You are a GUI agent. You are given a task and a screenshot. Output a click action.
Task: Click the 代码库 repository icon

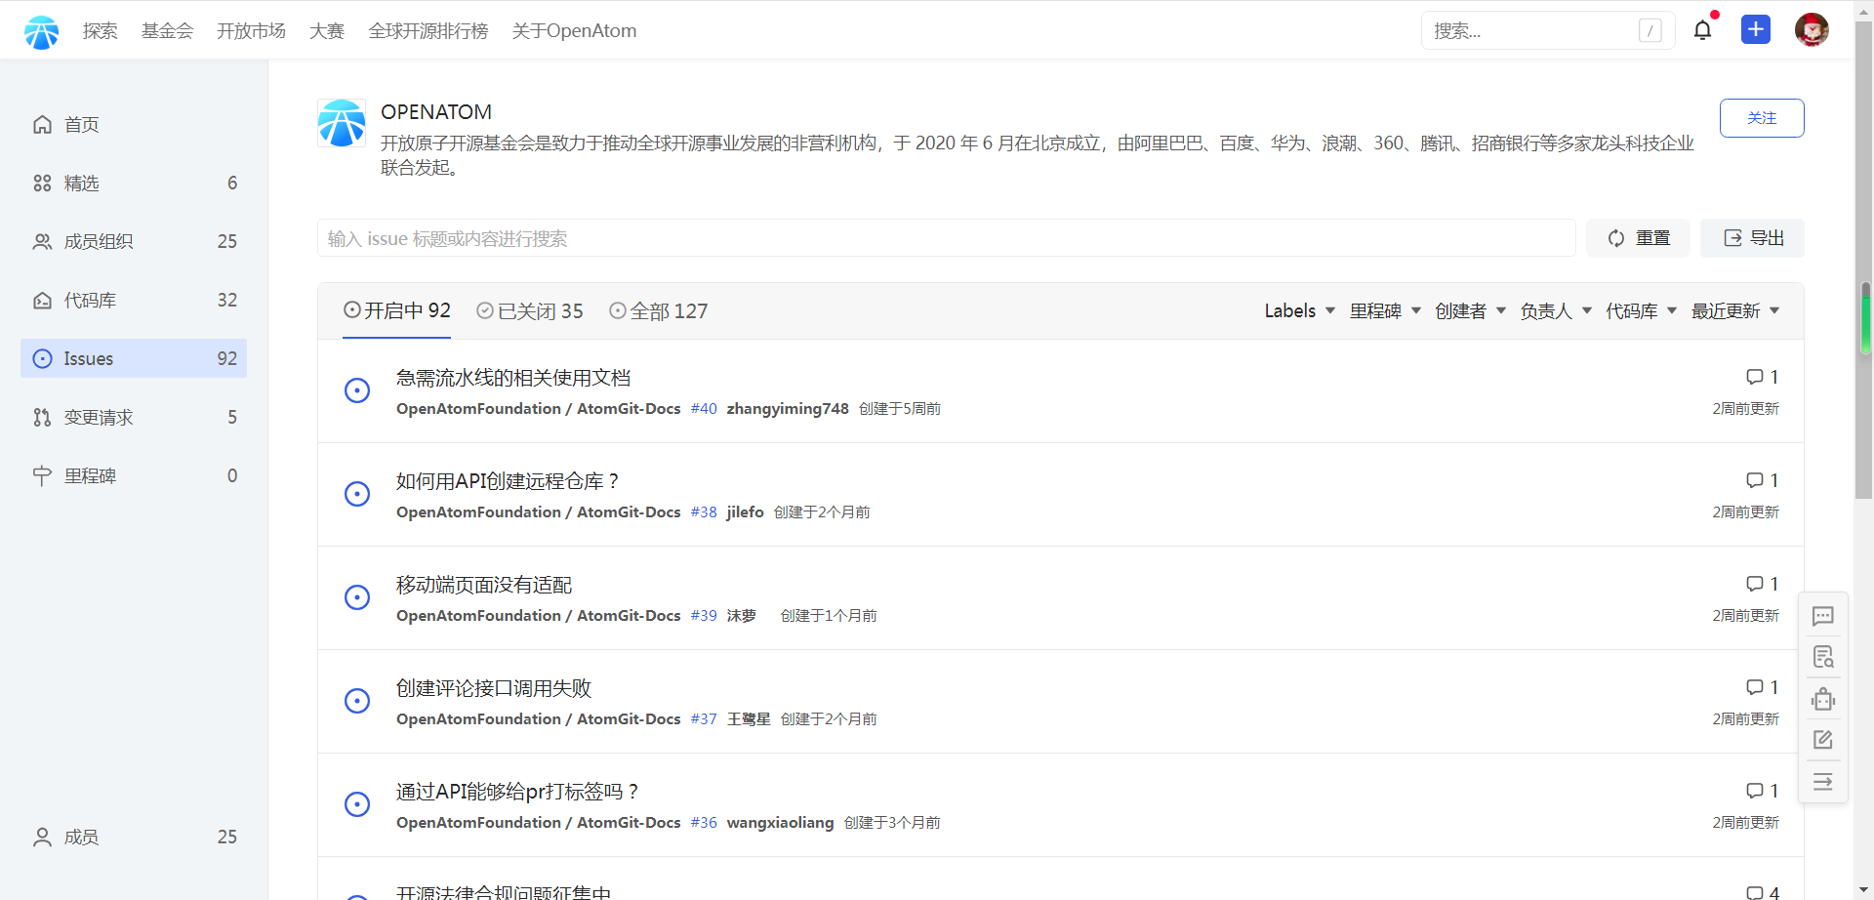click(x=42, y=300)
